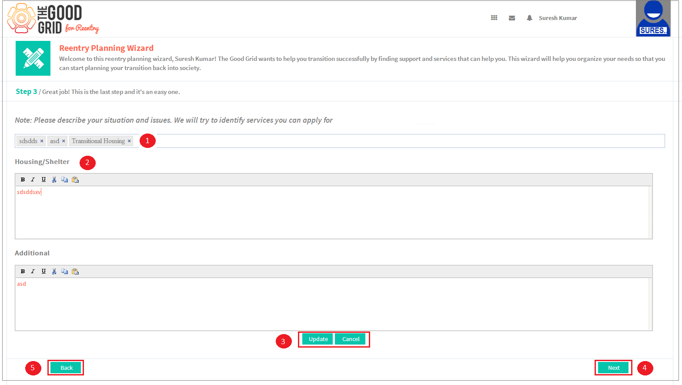Toggle Underline in Housing/Shelter editor

pos(43,180)
